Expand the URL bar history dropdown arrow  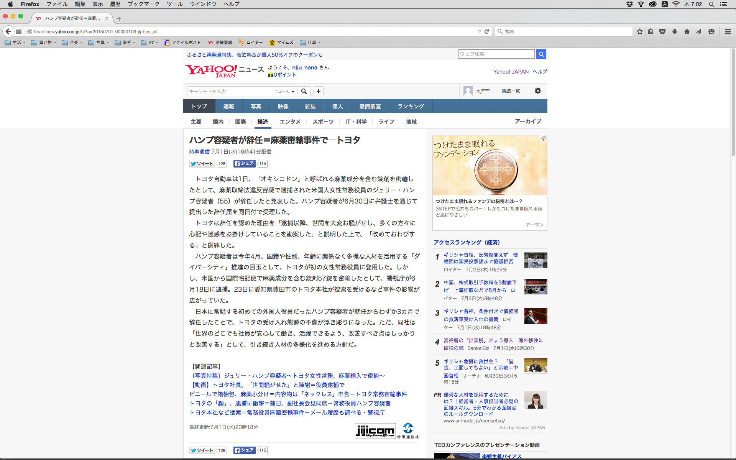point(479,31)
